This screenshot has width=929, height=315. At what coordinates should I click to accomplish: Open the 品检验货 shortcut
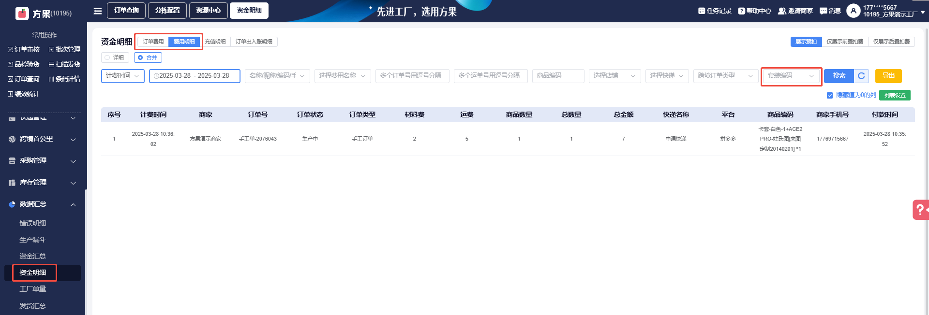click(x=24, y=64)
